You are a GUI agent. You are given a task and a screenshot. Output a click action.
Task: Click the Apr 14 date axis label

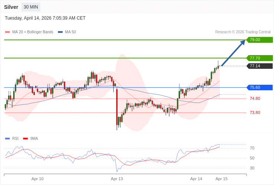tap(196, 179)
